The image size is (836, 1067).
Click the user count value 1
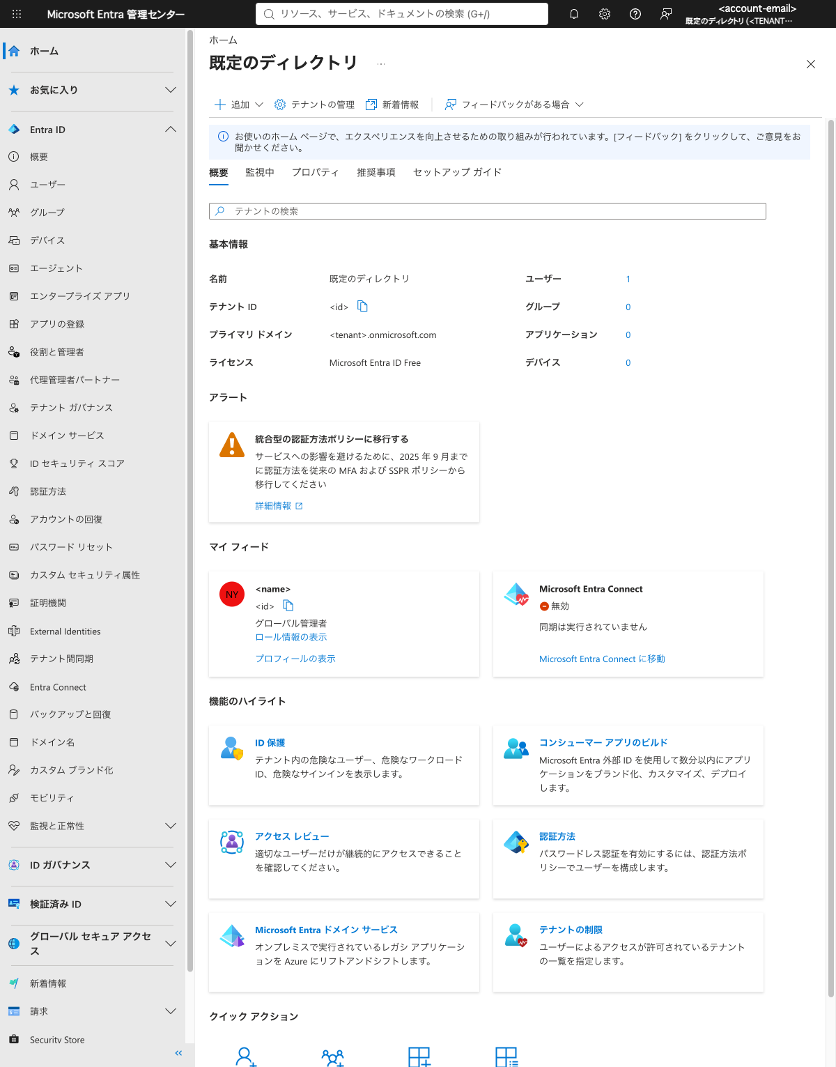pos(628,279)
